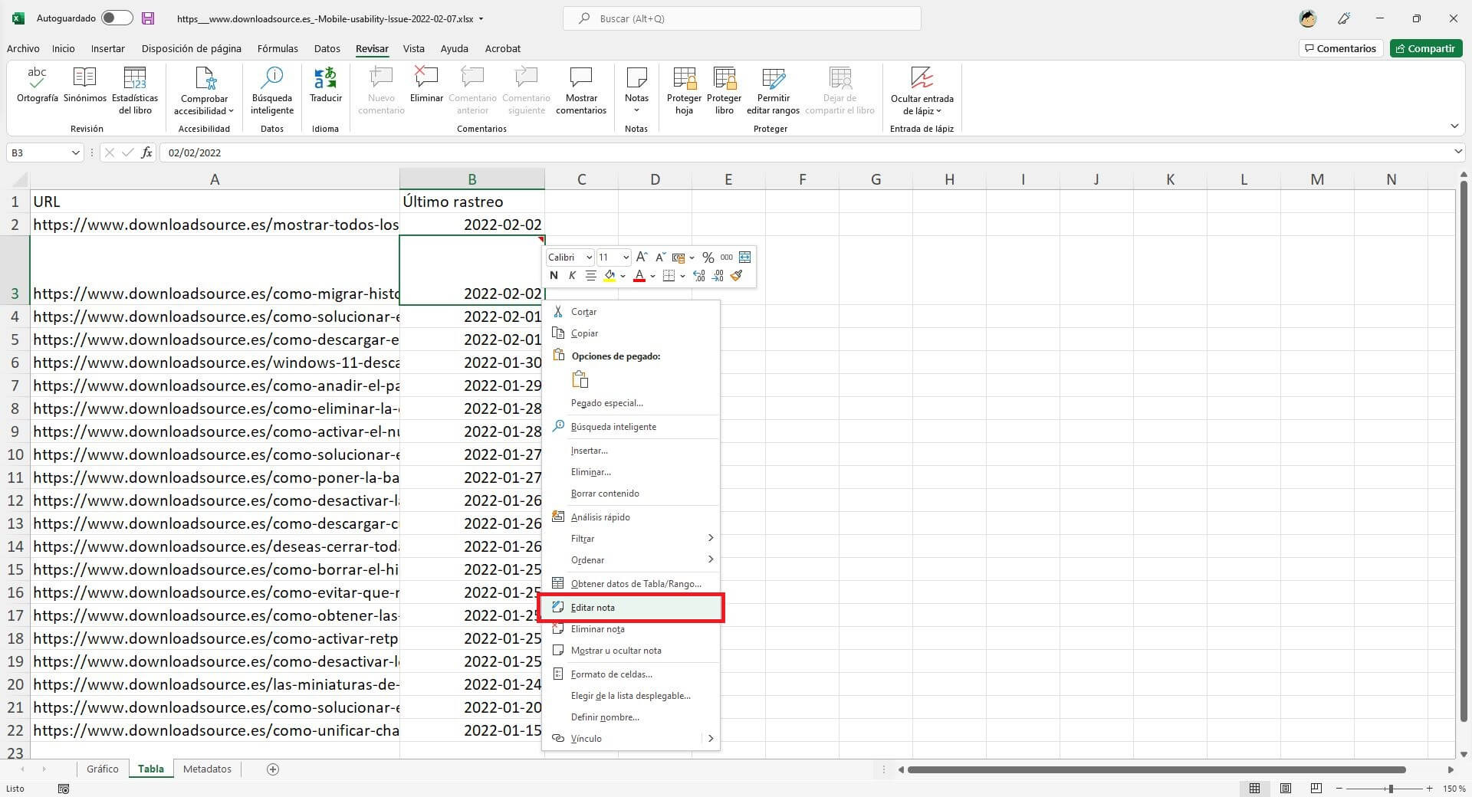The height and width of the screenshot is (797, 1472).
Task: Open Estadísticas del libro
Action: [x=135, y=90]
